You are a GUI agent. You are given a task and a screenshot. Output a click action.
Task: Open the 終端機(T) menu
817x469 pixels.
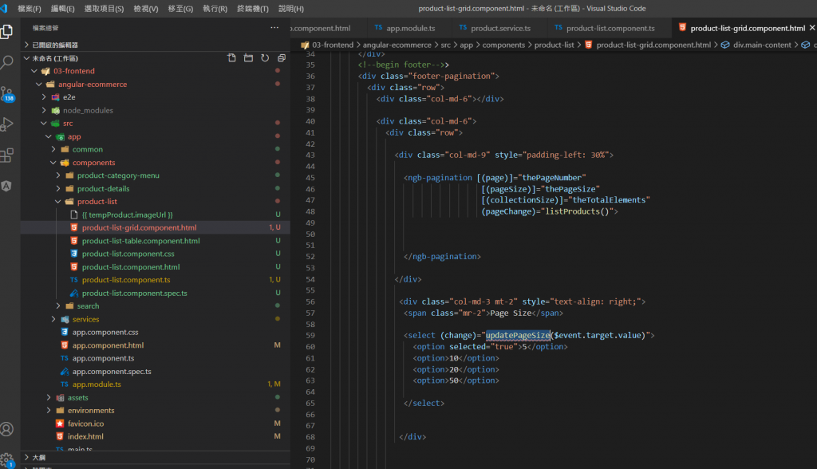tap(253, 9)
